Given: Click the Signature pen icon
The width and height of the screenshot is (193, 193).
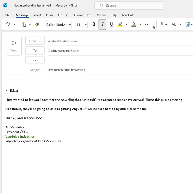Looking at the screenshot, I should point(188,24).
